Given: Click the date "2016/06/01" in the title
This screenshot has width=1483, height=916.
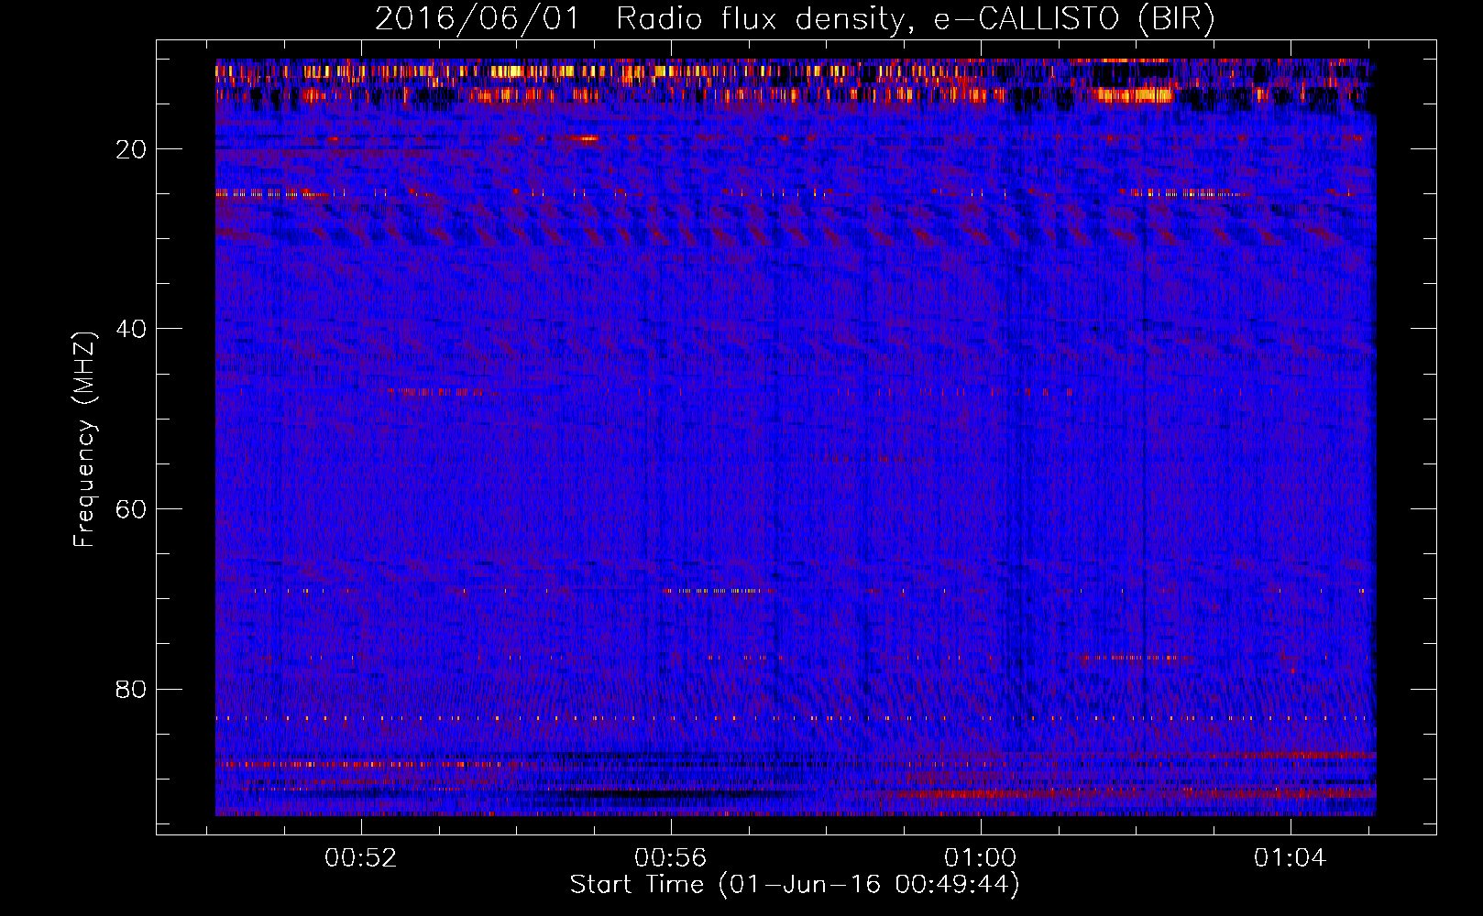Looking at the screenshot, I should [x=478, y=19].
